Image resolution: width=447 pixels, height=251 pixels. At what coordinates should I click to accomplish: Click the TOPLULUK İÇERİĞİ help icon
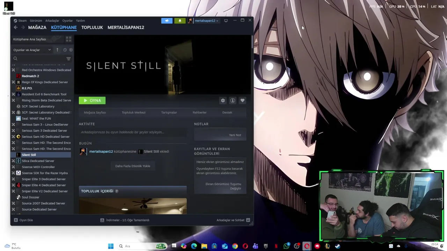117,191
